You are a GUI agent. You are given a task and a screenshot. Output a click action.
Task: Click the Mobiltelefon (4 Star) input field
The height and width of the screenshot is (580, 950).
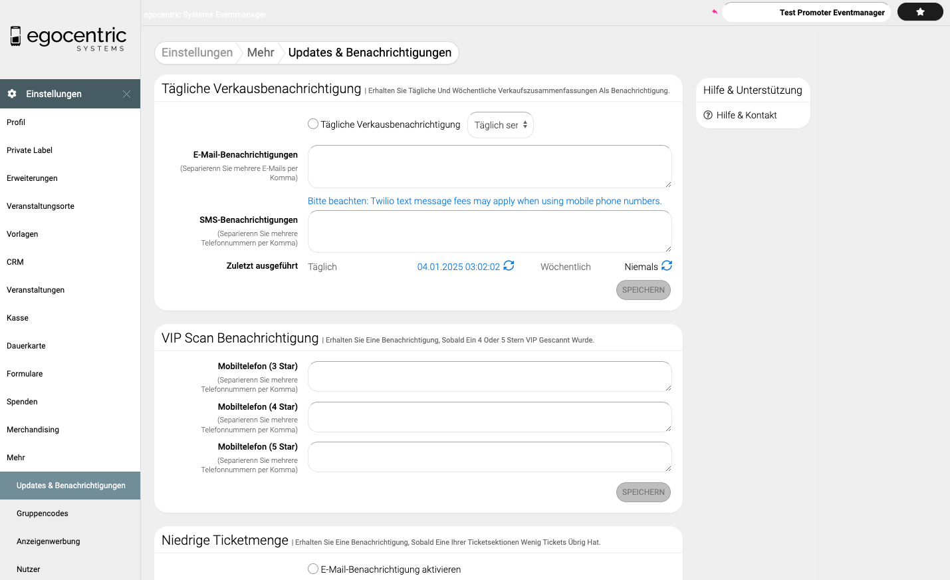pyautogui.click(x=489, y=417)
